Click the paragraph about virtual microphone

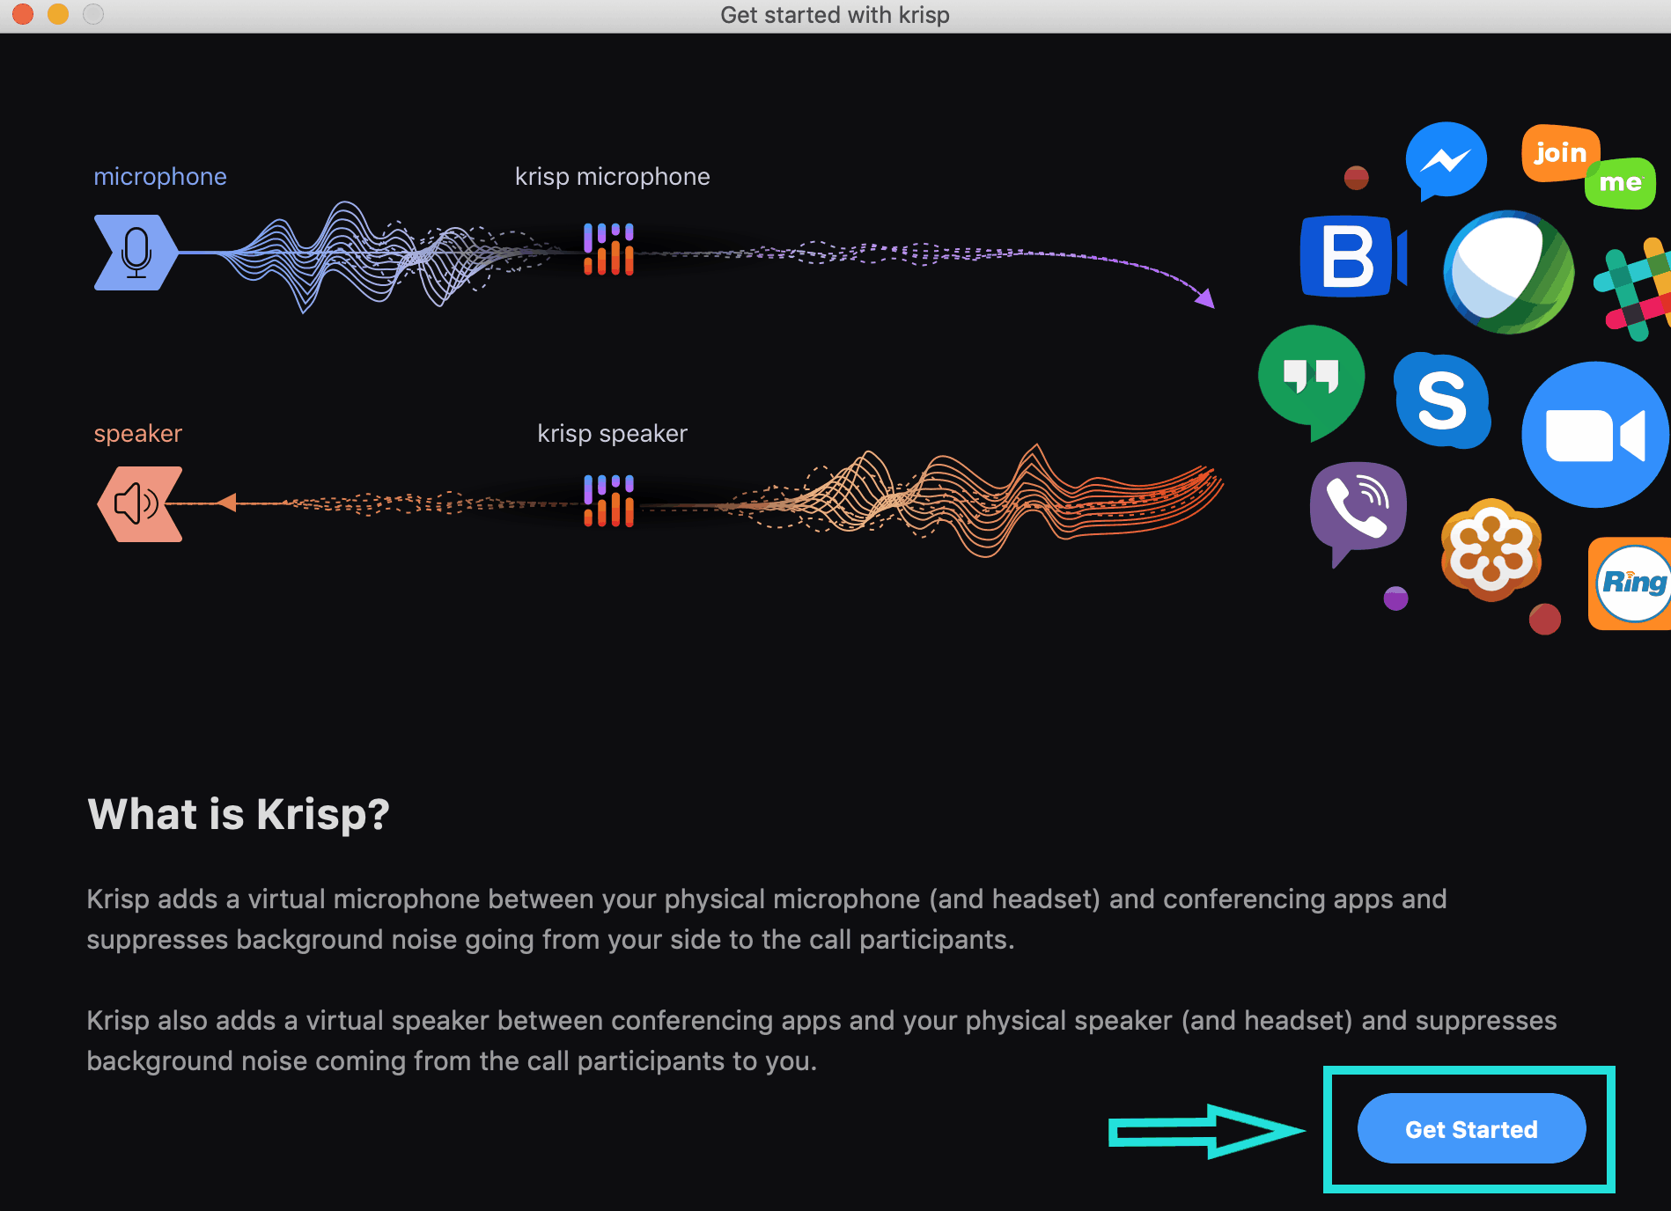[x=766, y=919]
